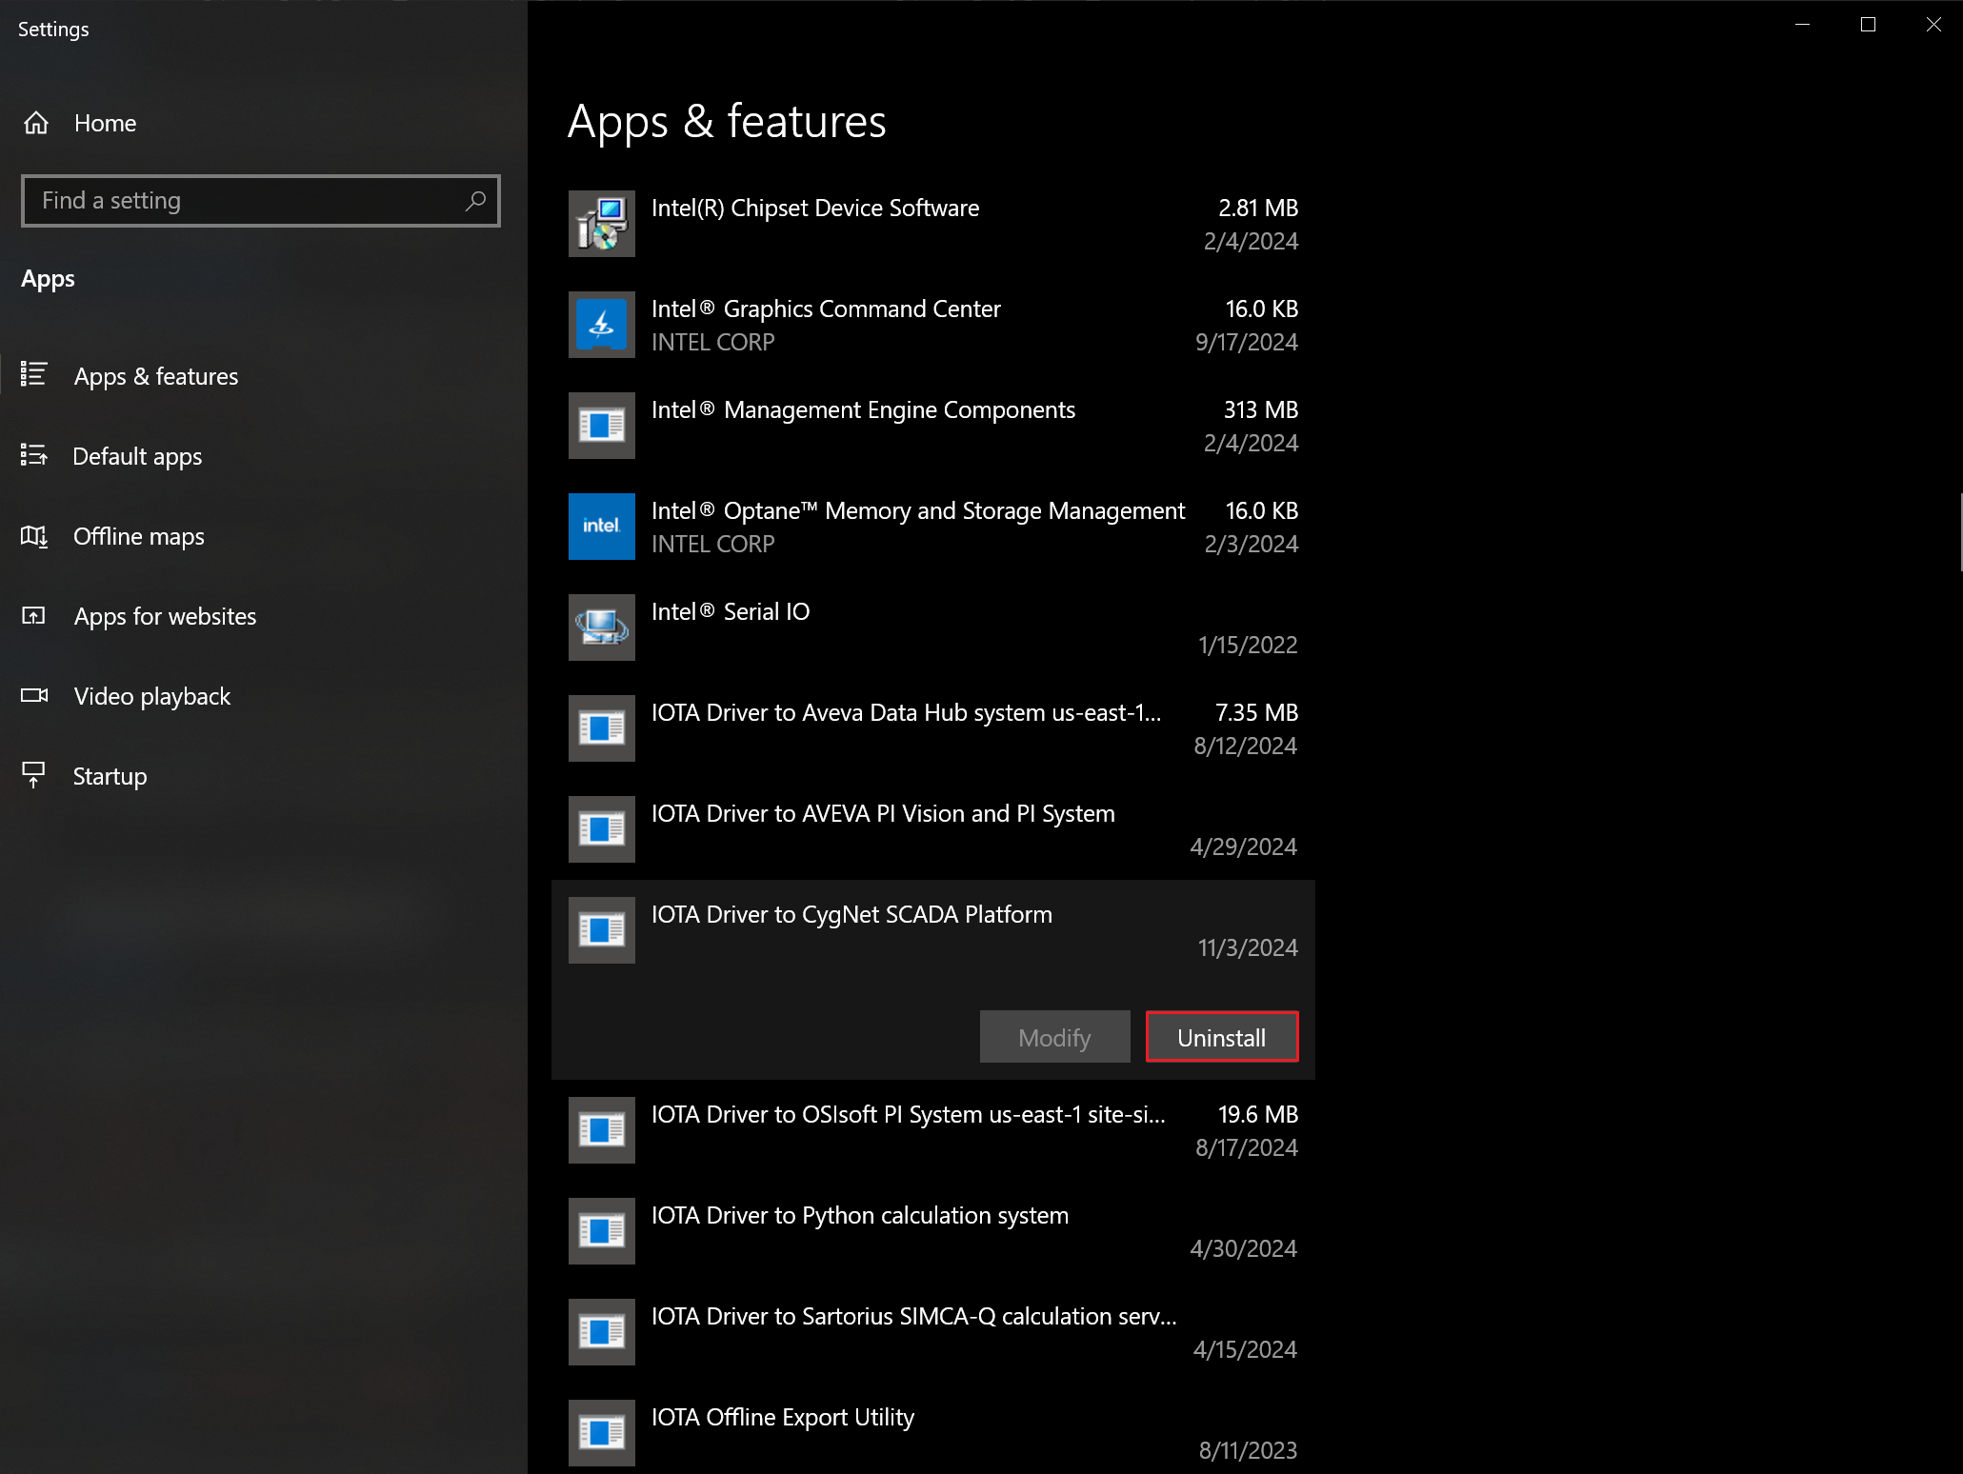Select IOTA Driver to Aveva Data Hub
This screenshot has width=1963, height=1474.
pyautogui.click(x=933, y=728)
